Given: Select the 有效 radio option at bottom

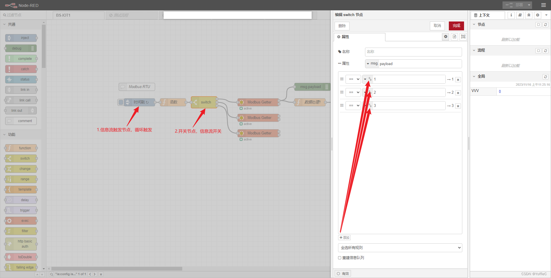Looking at the screenshot, I should click(x=339, y=273).
